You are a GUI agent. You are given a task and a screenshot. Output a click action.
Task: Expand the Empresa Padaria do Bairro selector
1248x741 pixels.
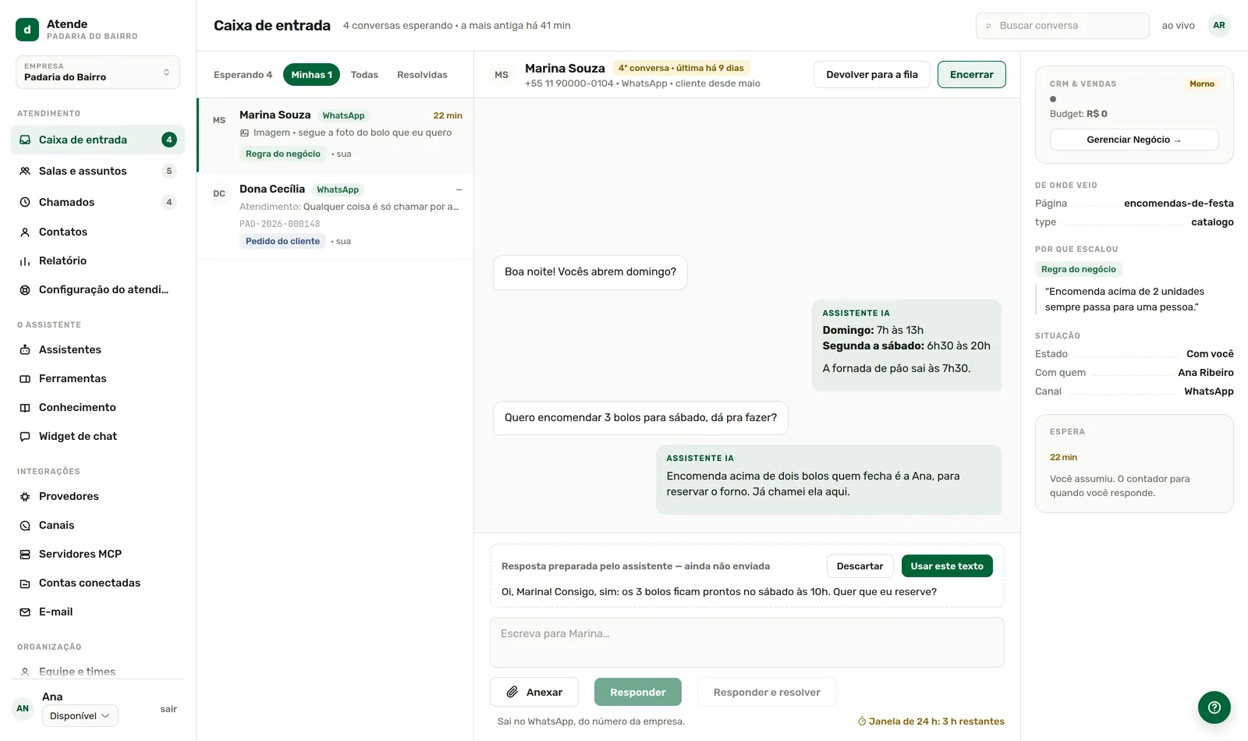coord(97,72)
